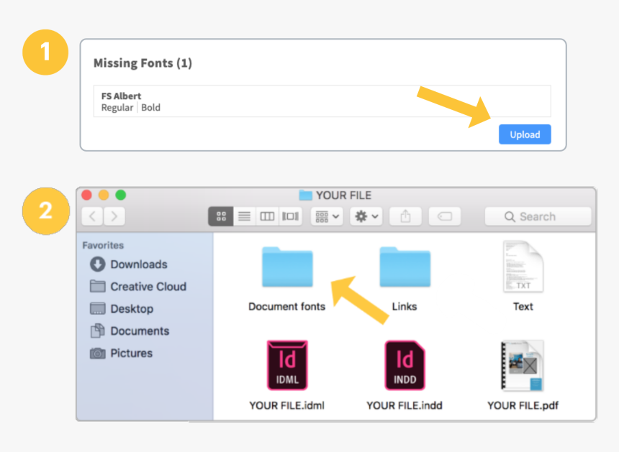Open Pictures in Finder sidebar
619x452 pixels.
click(121, 353)
